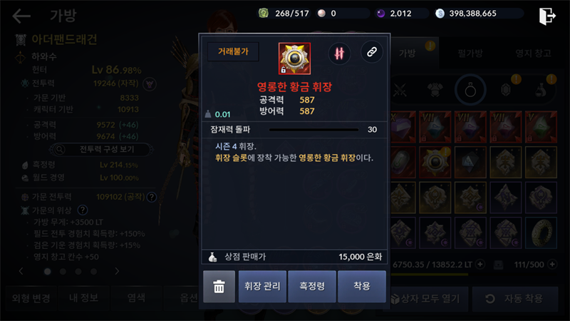Image resolution: width=570 pixels, height=321 pixels.
Task: Select the armor helmet filter icon
Action: click(x=435, y=90)
